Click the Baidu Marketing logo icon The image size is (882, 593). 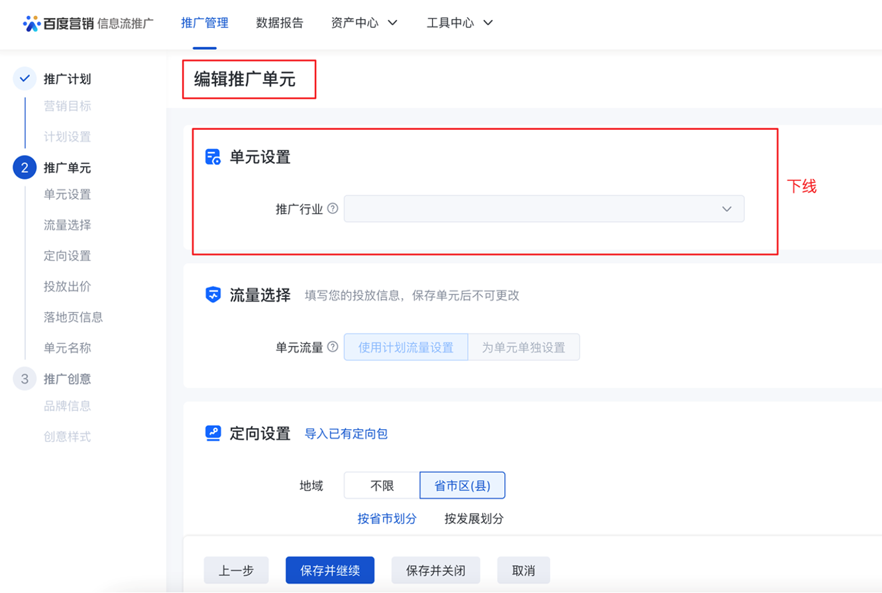pyautogui.click(x=32, y=23)
